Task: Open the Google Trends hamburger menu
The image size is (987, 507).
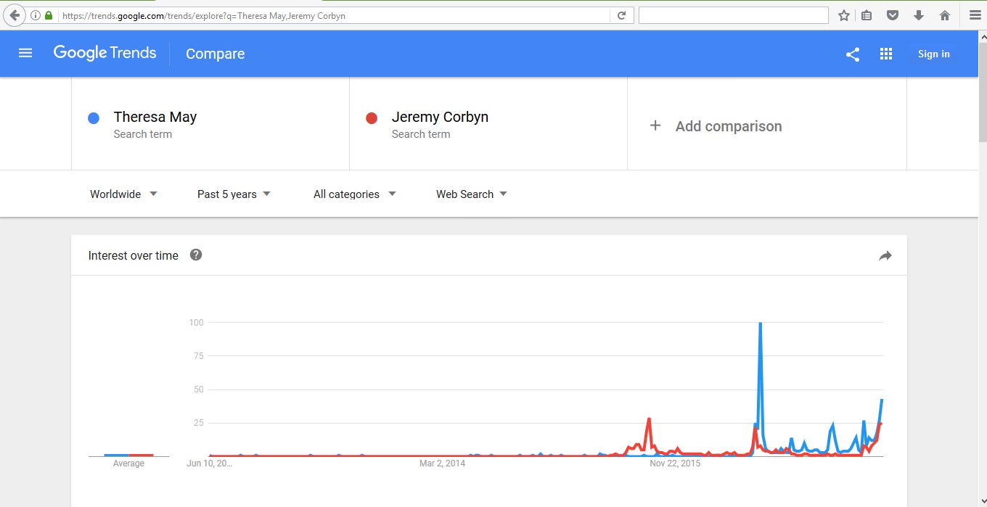Action: (x=25, y=53)
